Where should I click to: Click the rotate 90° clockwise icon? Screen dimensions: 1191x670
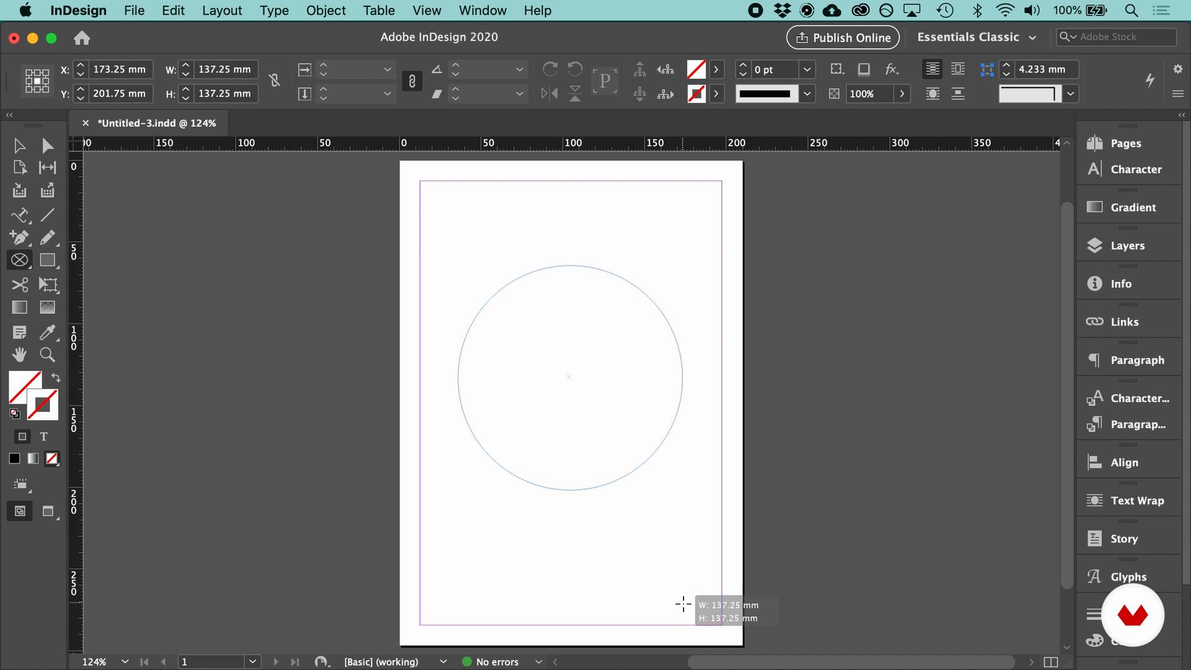point(550,69)
